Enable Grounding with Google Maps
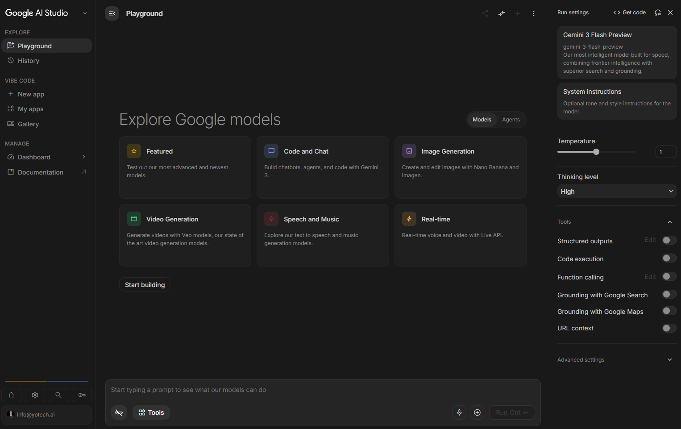Screen dimensions: 681x429 point(669,311)
